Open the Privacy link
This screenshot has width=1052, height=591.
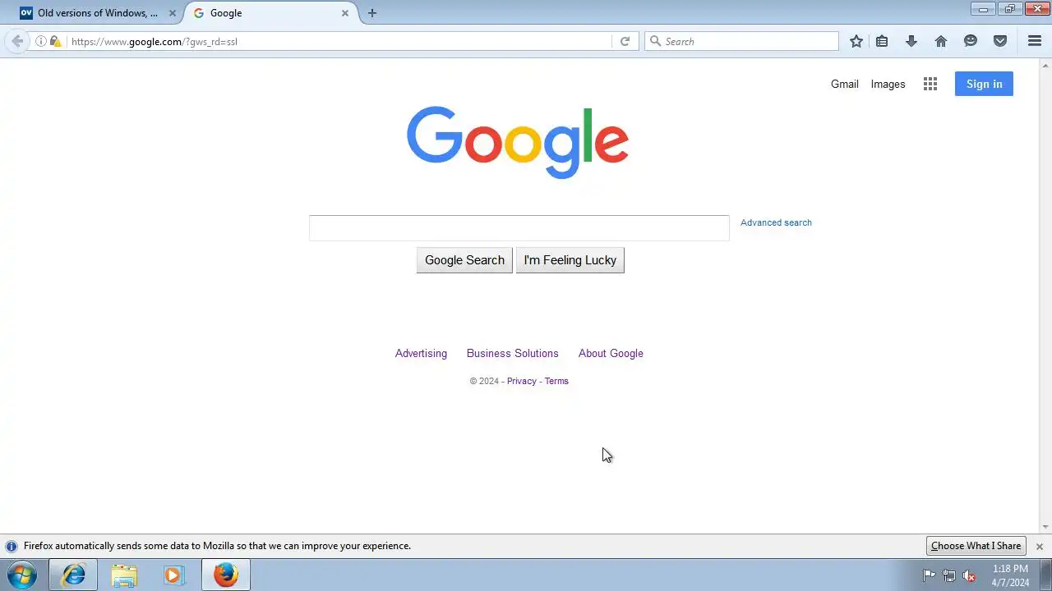[522, 381]
